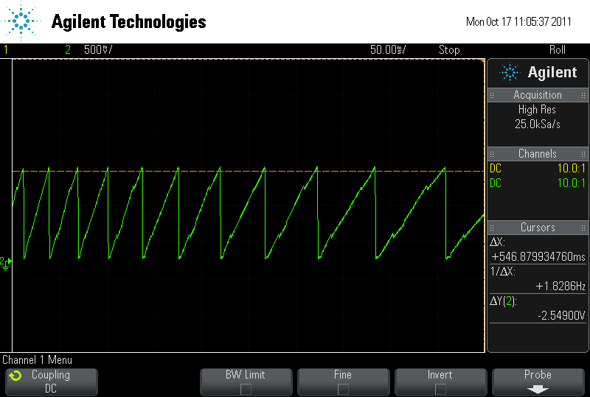590x397 pixels.
Task: Open the Acquisition panel header
Action: [538, 95]
